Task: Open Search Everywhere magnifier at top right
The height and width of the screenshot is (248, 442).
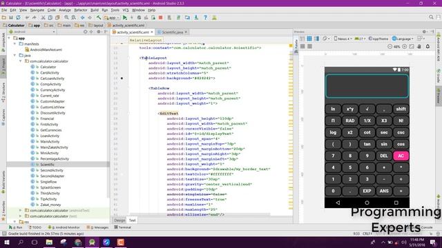Action: pyautogui.click(x=431, y=17)
